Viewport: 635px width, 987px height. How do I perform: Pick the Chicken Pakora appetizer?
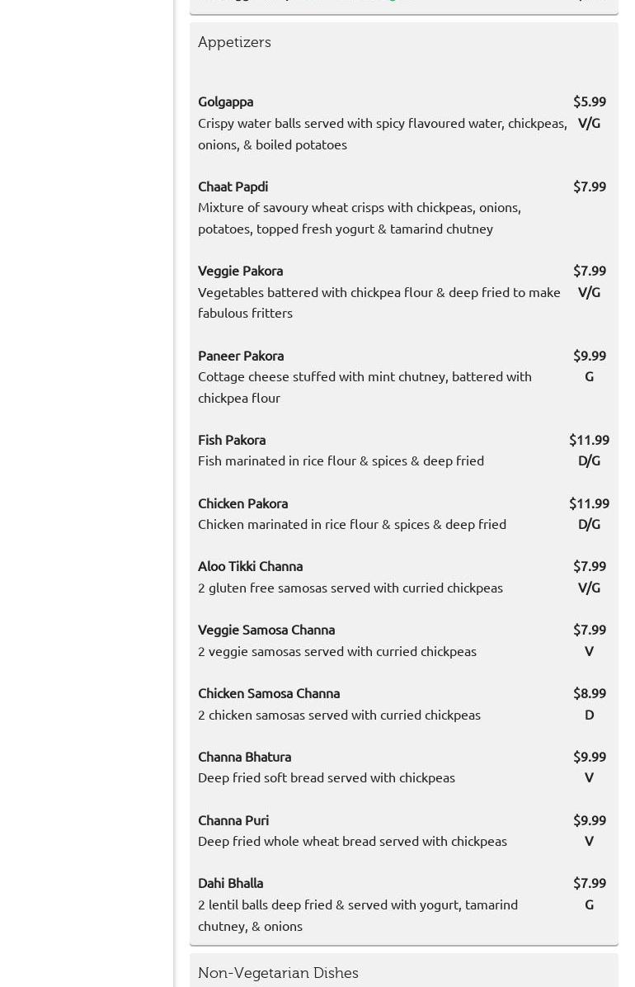pos(242,503)
